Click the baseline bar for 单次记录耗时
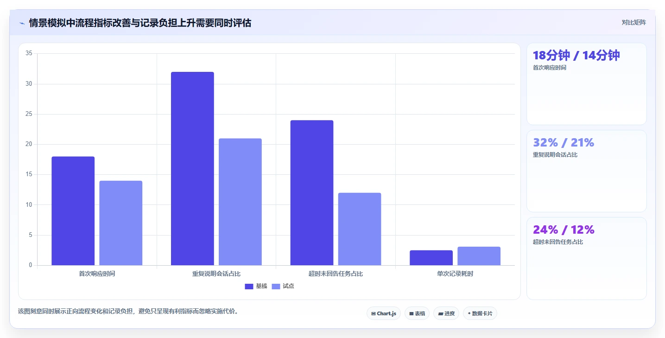665x338 pixels. (431, 258)
